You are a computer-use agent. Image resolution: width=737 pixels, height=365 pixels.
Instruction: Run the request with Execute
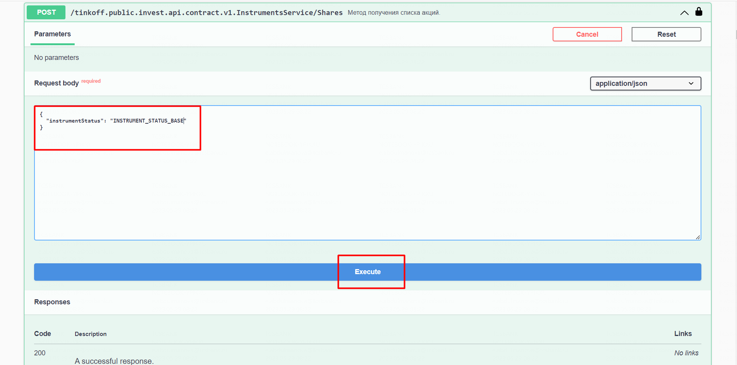pos(367,272)
